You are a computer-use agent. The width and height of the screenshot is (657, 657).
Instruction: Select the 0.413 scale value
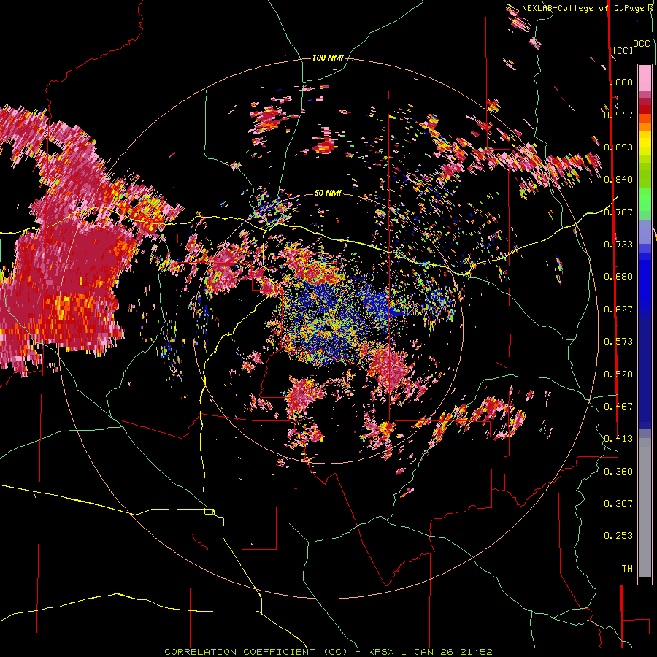coord(618,438)
